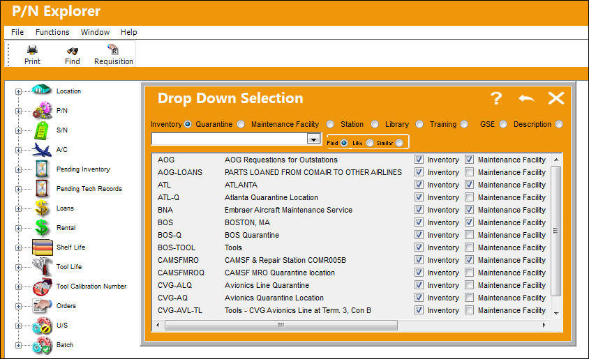This screenshot has width=589, height=359.
Task: Open help with the question mark icon
Action: (496, 98)
